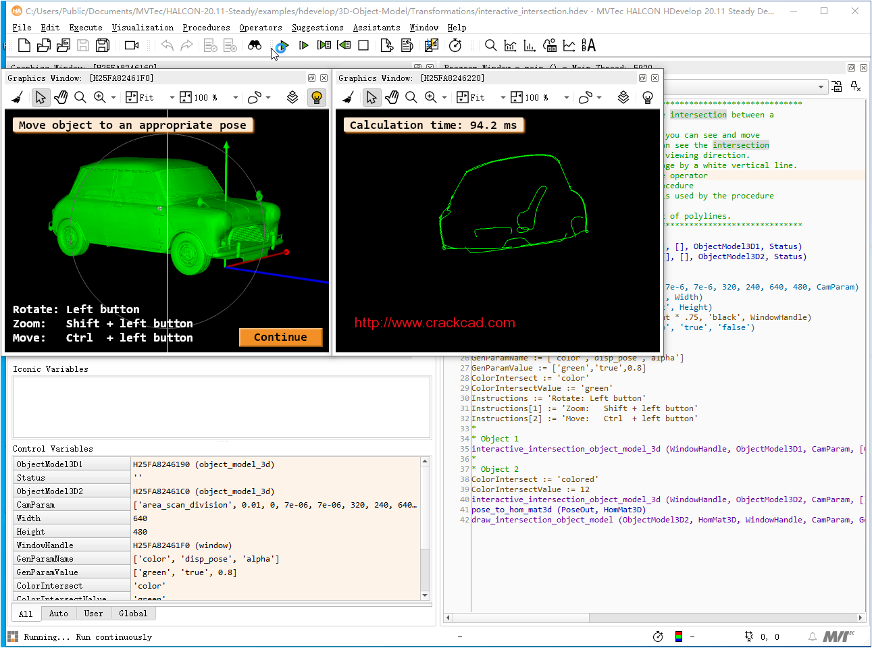The width and height of the screenshot is (872, 648).
Task: Click program window horizontal scrollbar right arrow
Action: pyautogui.click(x=860, y=618)
